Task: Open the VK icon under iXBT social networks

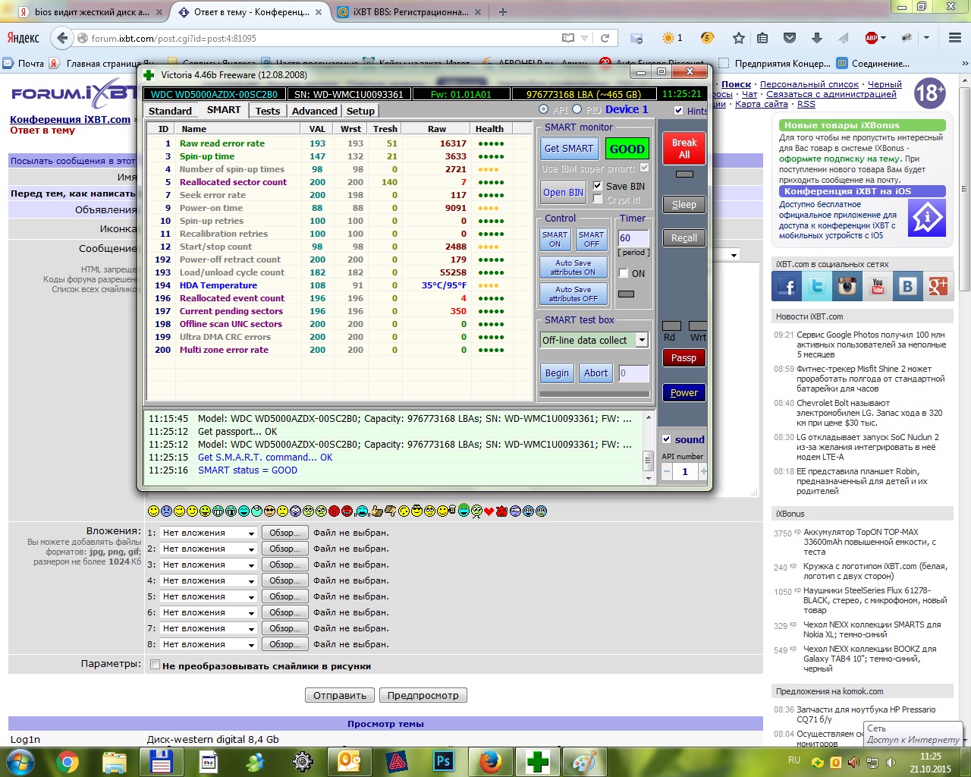Action: coord(907,286)
